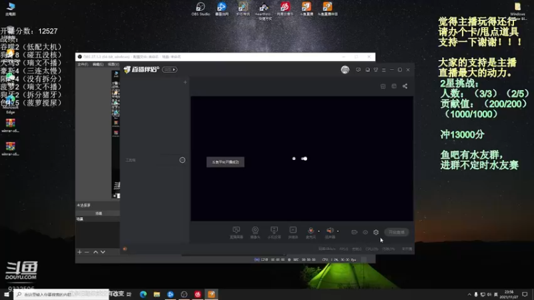This screenshot has width=534, height=300.
Task: Click the stream success tooltip in the preview
Action: tap(226, 162)
